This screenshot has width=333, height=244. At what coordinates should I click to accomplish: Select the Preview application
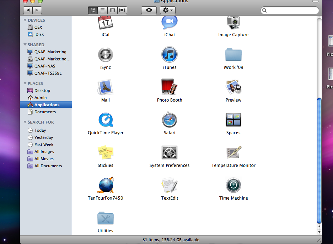pyautogui.click(x=233, y=87)
